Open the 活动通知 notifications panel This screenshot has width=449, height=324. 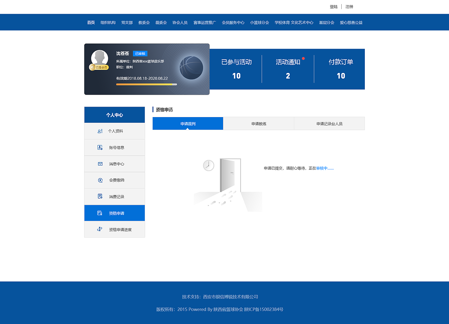coord(288,69)
